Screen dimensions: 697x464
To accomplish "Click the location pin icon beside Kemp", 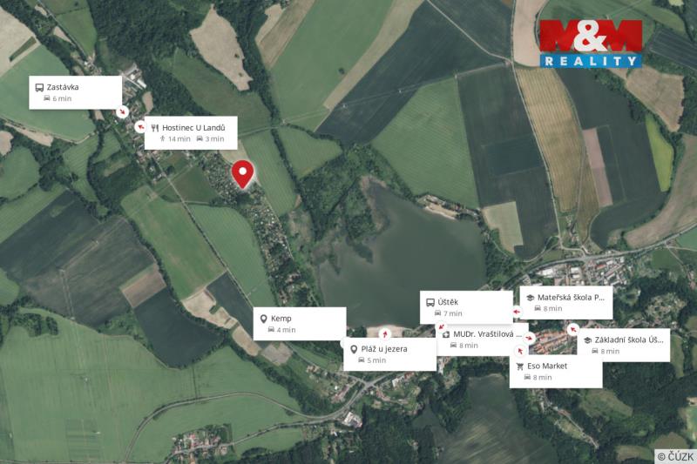I will point(263,319).
